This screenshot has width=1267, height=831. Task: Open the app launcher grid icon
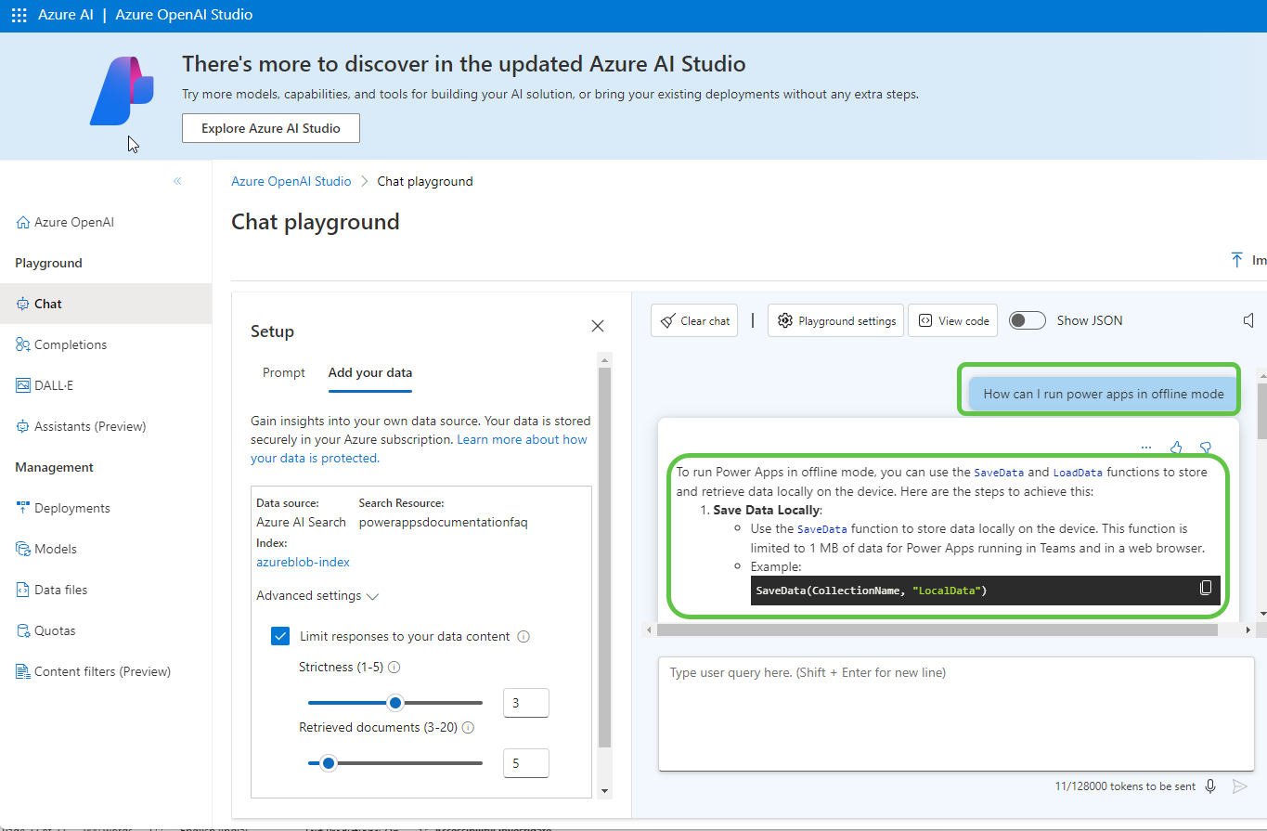point(19,15)
